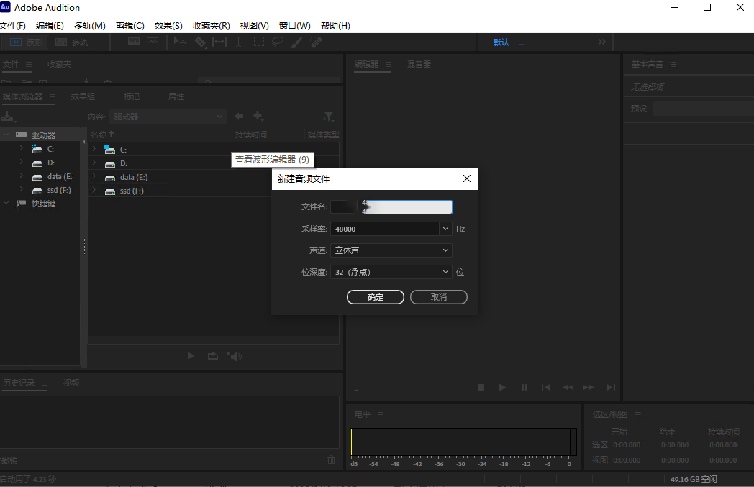The height and width of the screenshot is (487, 754).
Task: Switch to the 波形 waveform editor view
Action: click(x=25, y=42)
